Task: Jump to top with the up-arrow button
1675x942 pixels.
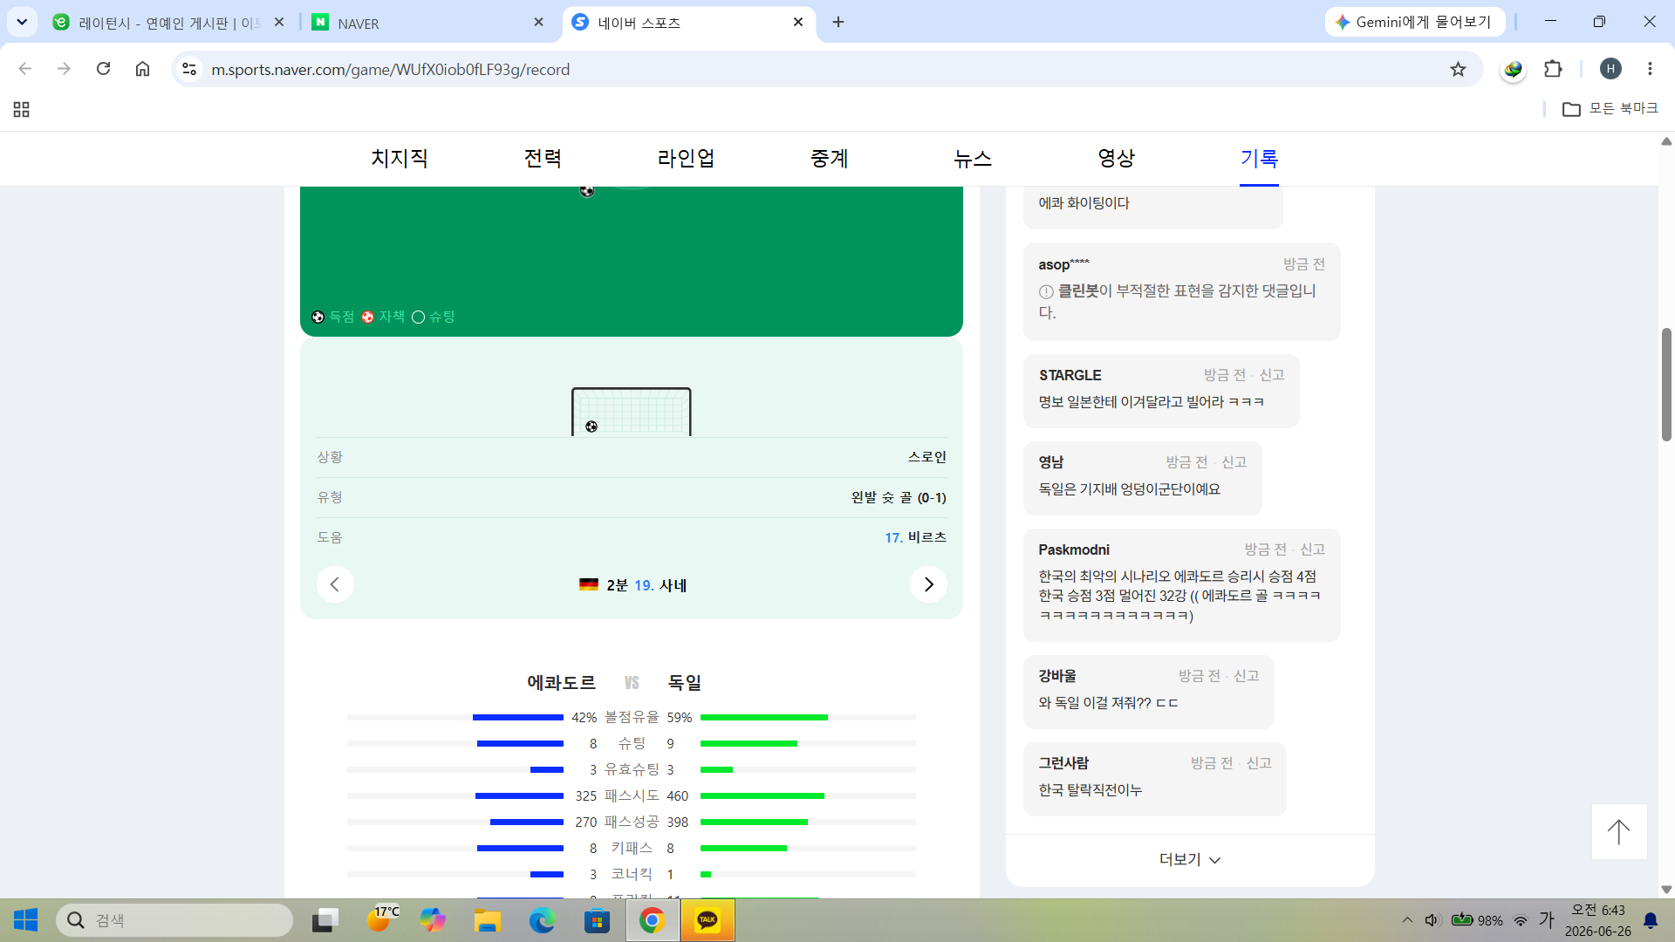Action: [1619, 831]
